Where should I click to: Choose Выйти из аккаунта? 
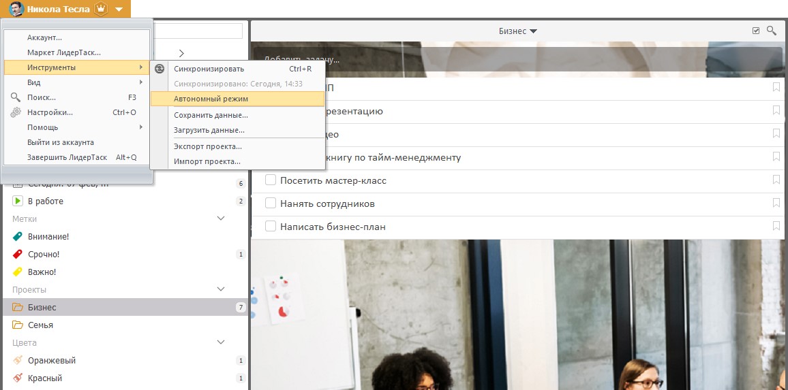77,142
